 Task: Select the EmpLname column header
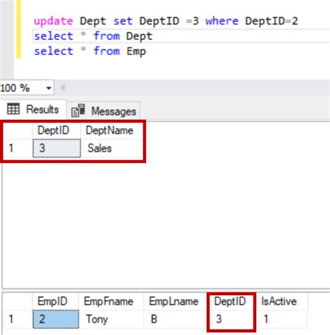(175, 302)
